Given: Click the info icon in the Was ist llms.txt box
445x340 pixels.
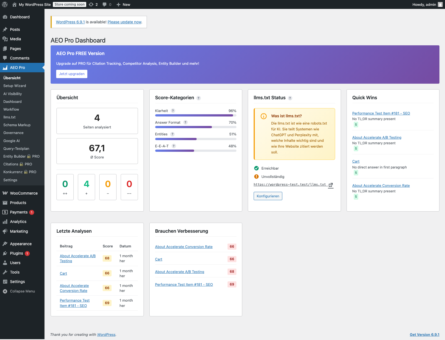Looking at the screenshot, I should (x=263, y=116).
